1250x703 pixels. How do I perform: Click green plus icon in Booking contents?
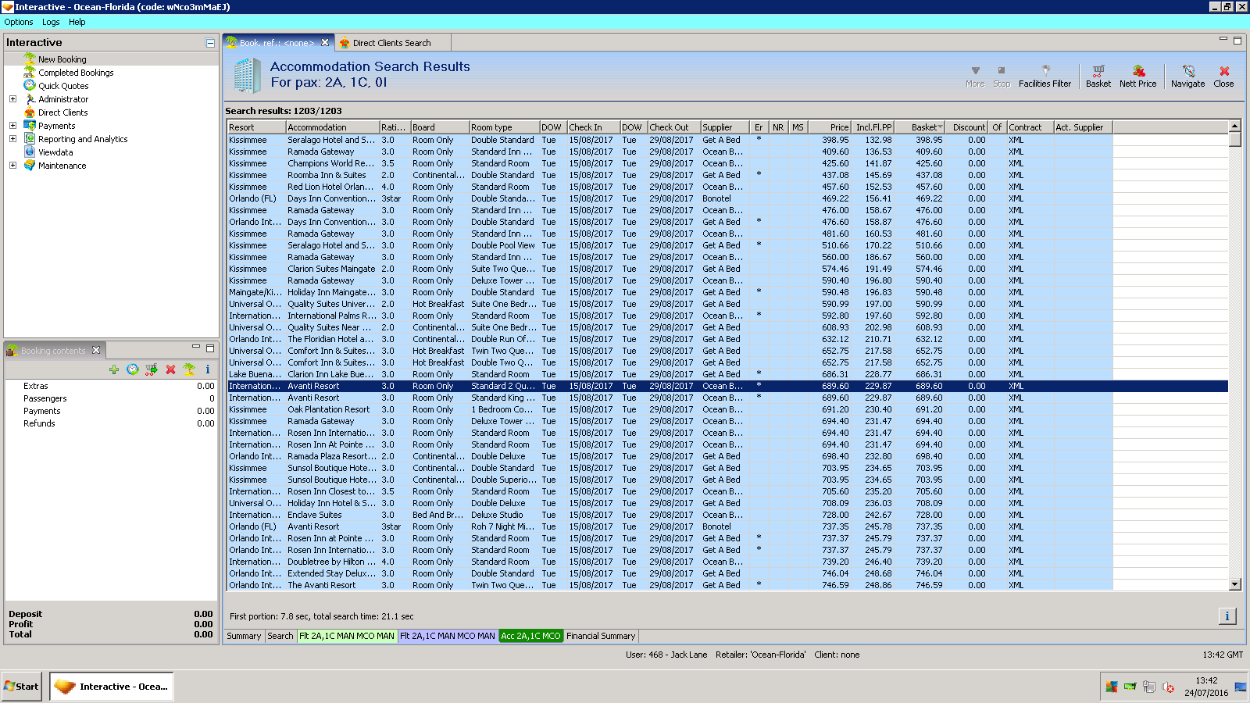pyautogui.click(x=114, y=369)
